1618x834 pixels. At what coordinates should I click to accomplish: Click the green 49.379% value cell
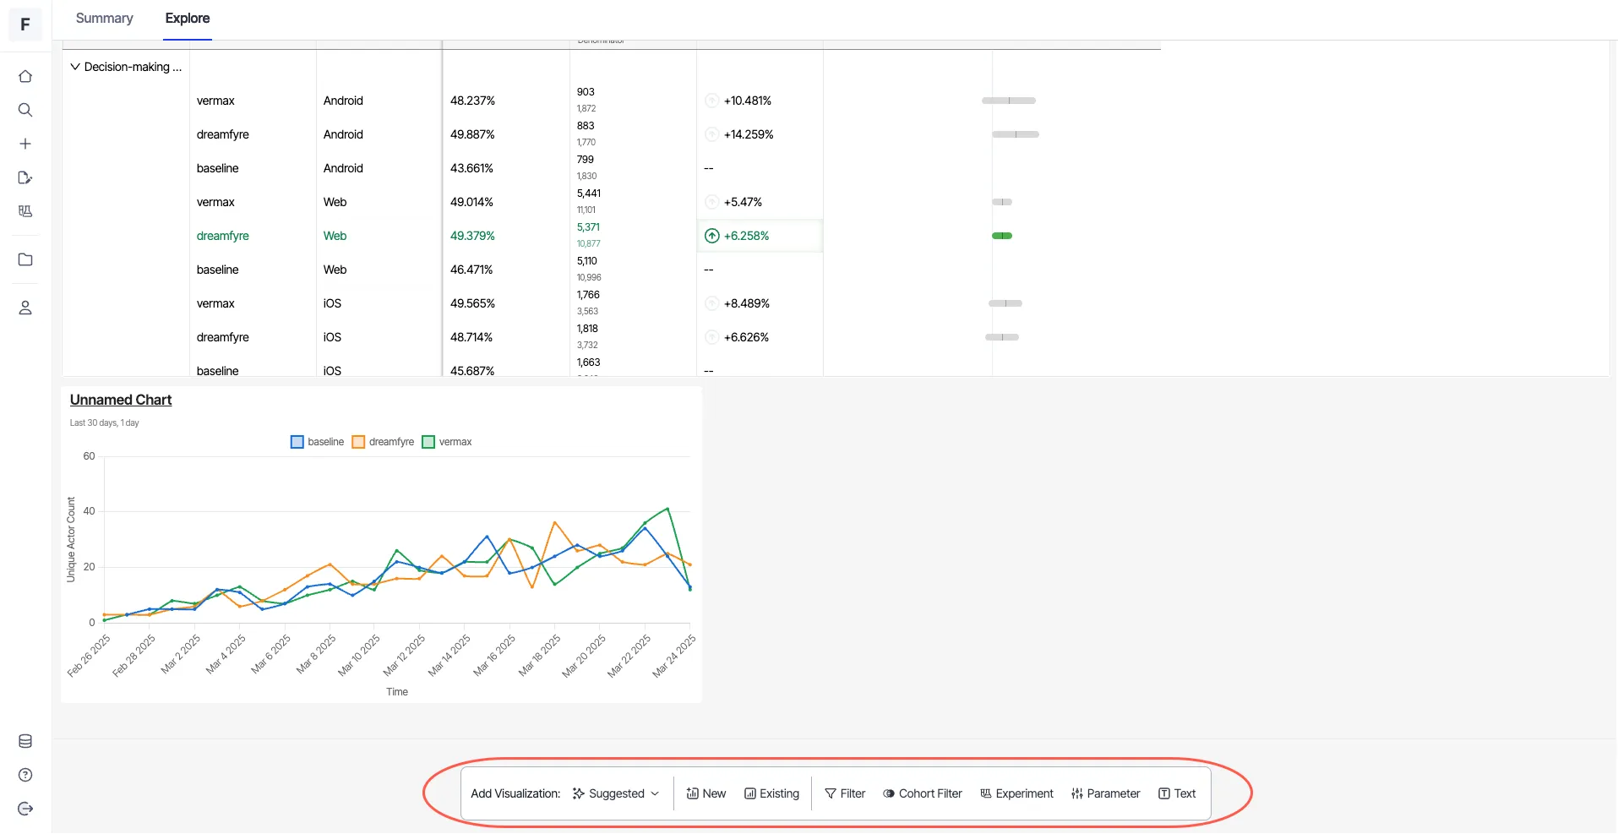click(x=472, y=236)
